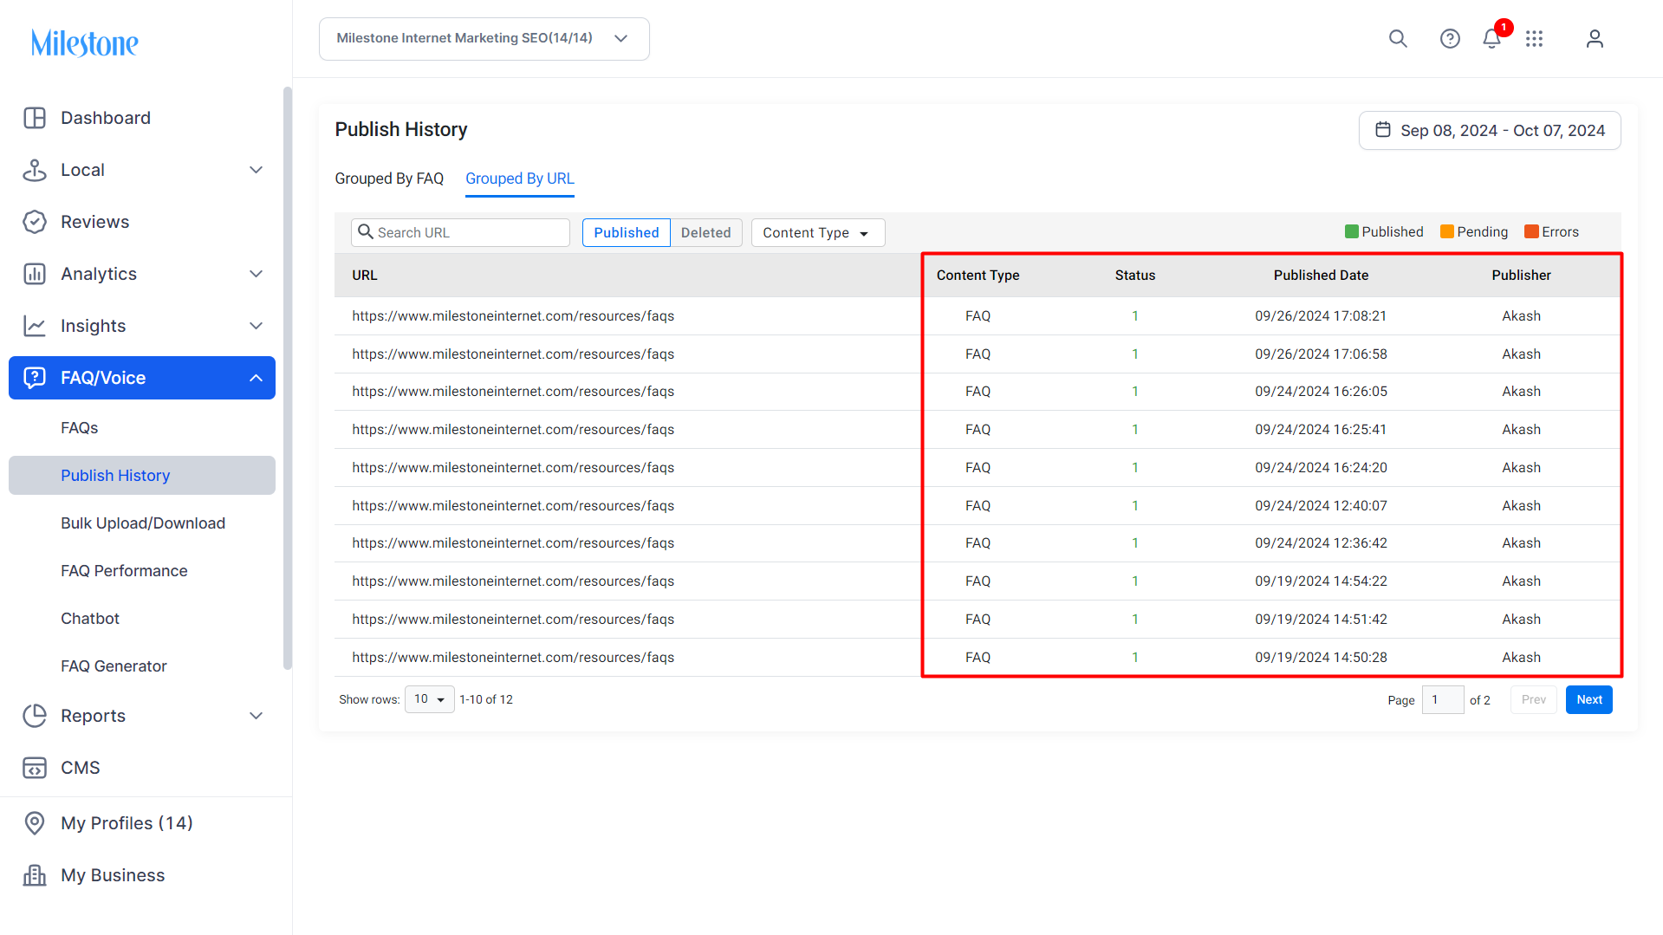This screenshot has height=935, width=1663.
Task: Open Publish History in the sidebar
Action: [x=142, y=476]
